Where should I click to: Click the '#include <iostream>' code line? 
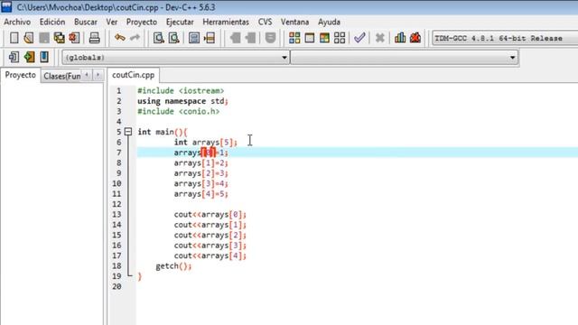(x=181, y=90)
